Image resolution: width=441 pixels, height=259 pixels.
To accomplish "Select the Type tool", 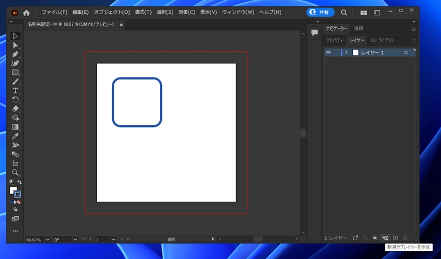I will [15, 91].
